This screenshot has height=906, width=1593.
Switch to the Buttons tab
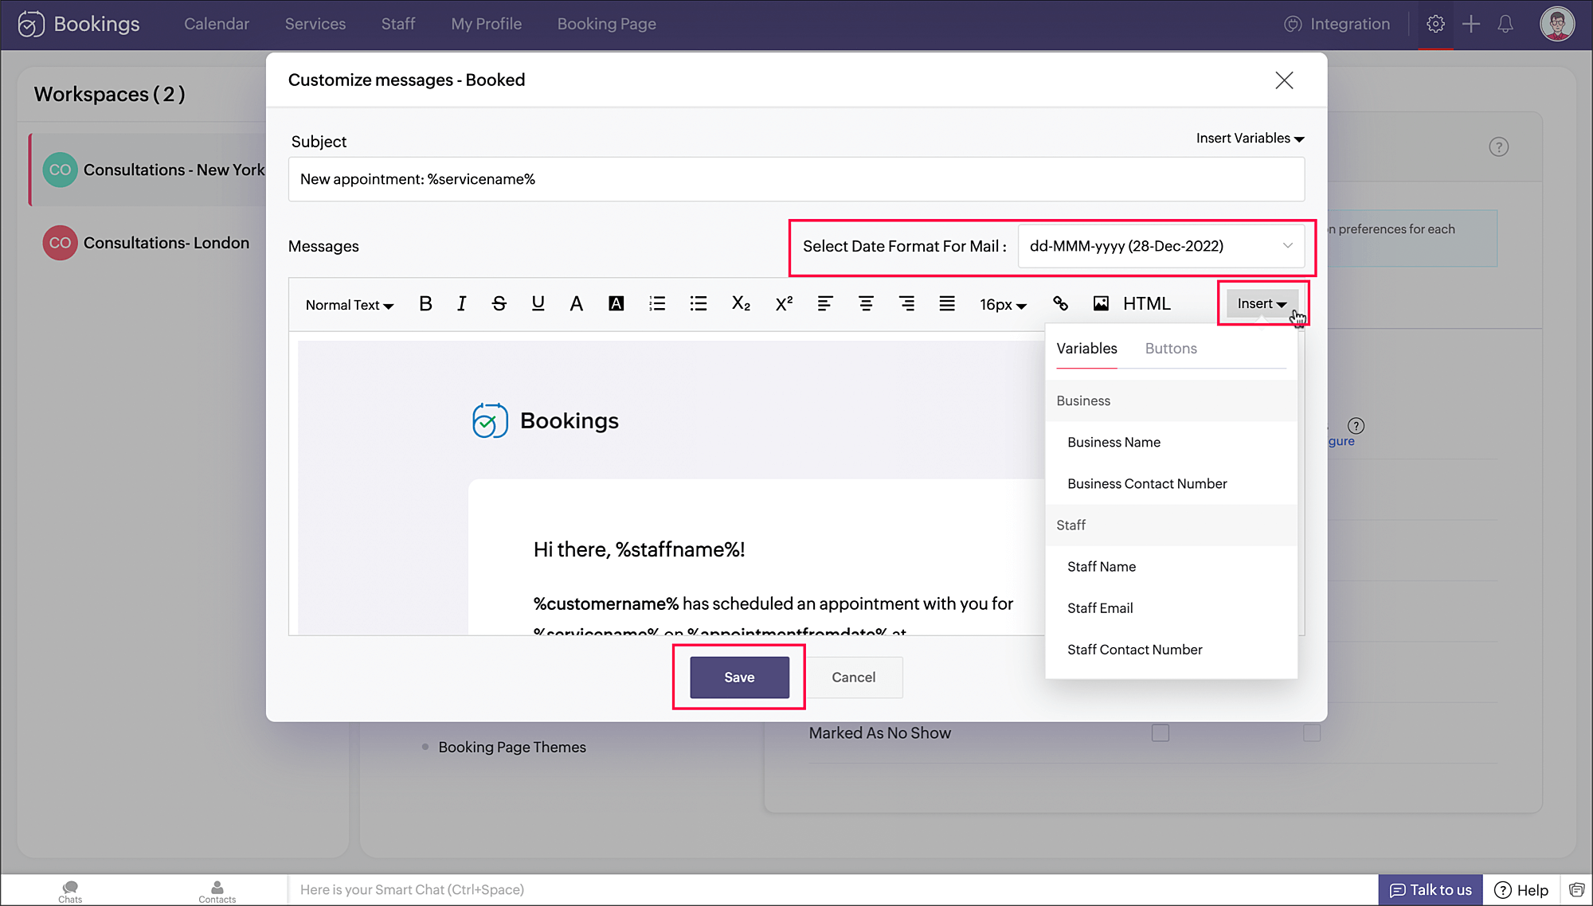click(1171, 349)
